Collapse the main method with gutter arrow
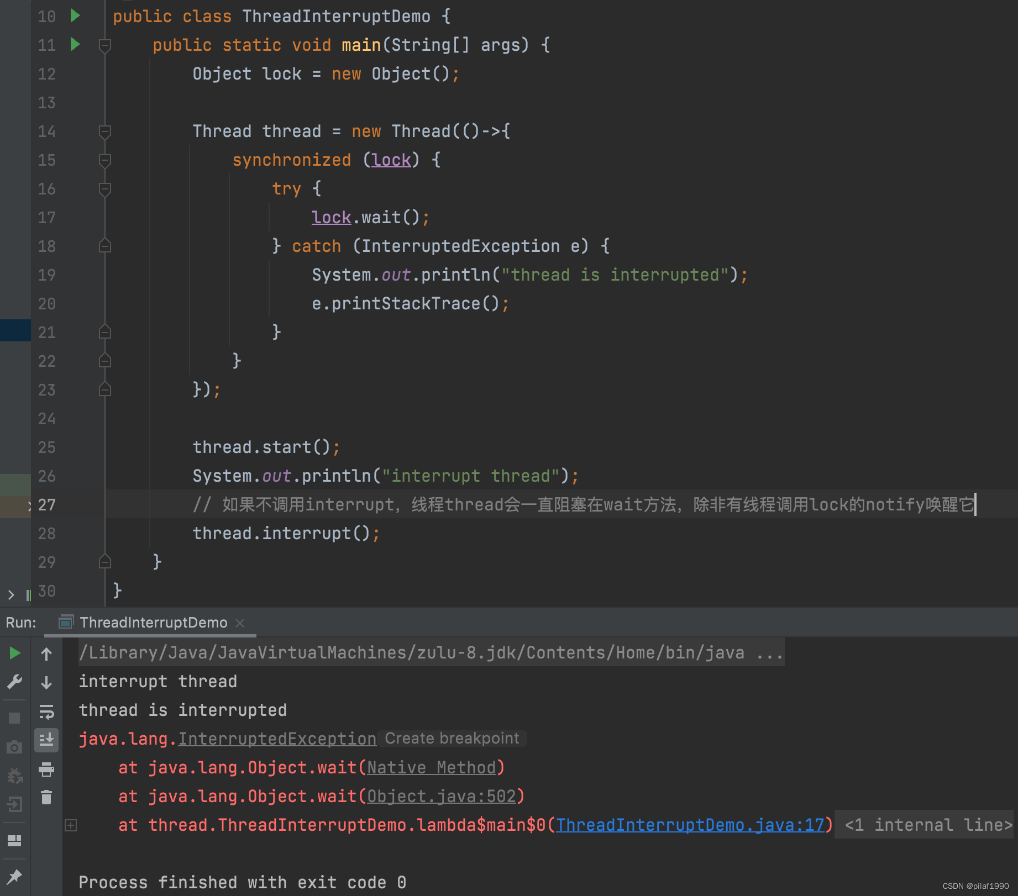The width and height of the screenshot is (1018, 896). pyautogui.click(x=105, y=46)
